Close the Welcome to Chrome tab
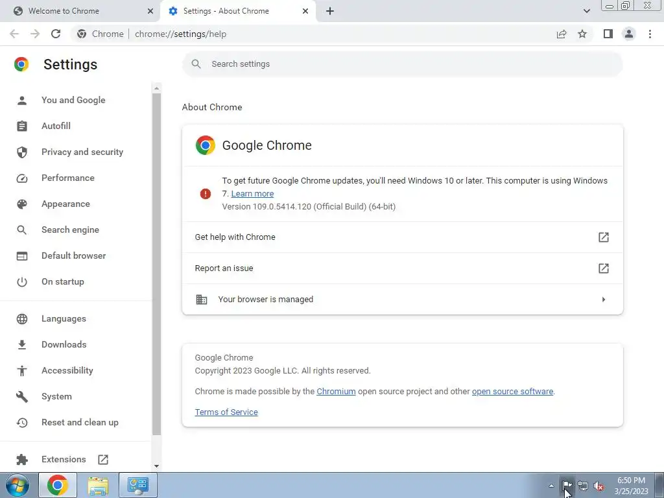 150,11
